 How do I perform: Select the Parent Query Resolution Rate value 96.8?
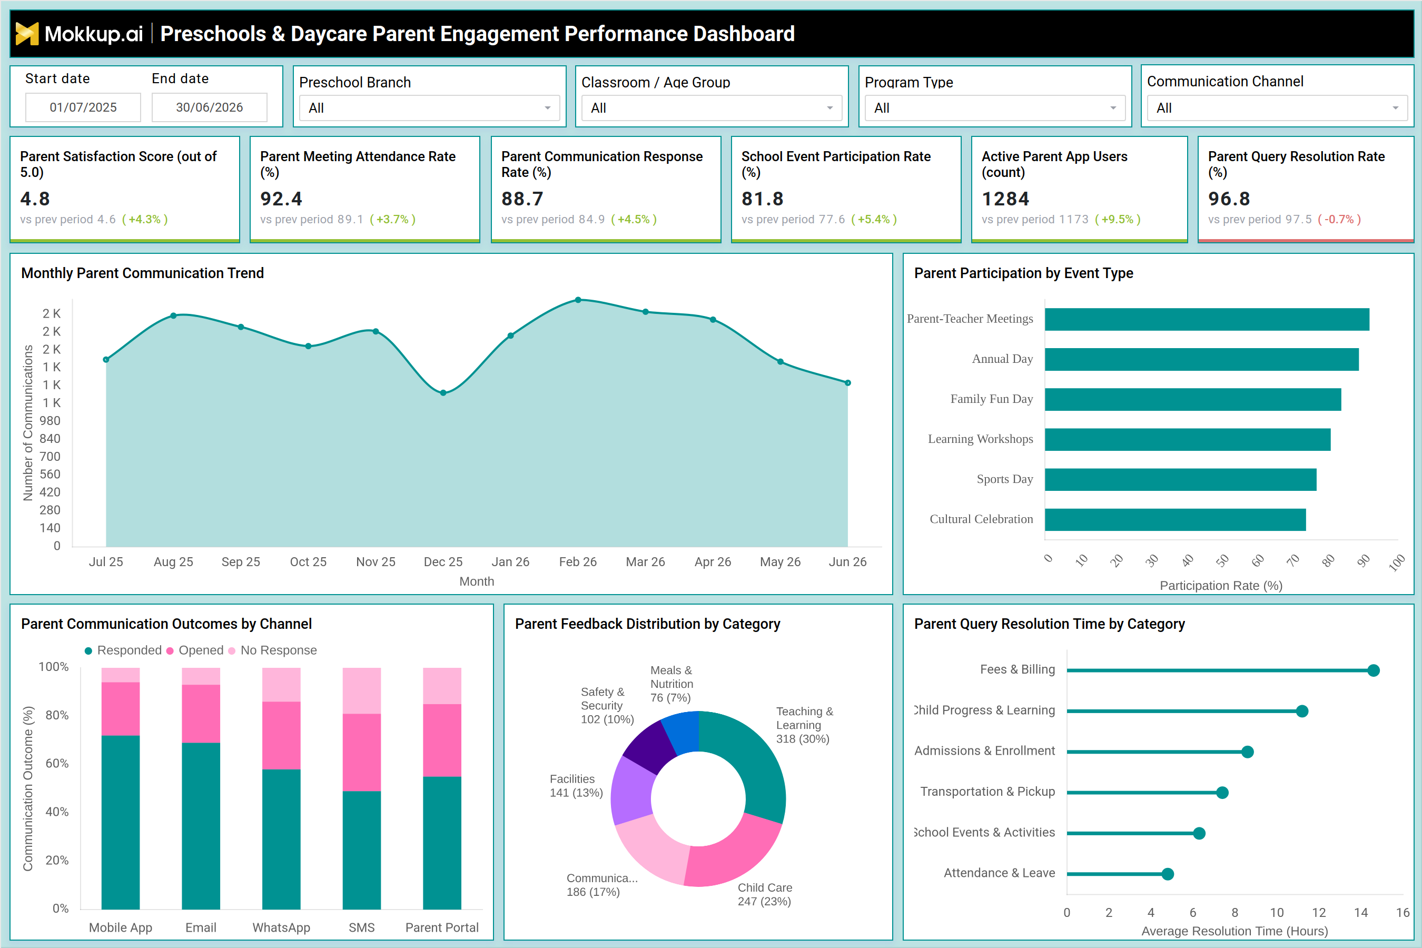coord(1229,199)
